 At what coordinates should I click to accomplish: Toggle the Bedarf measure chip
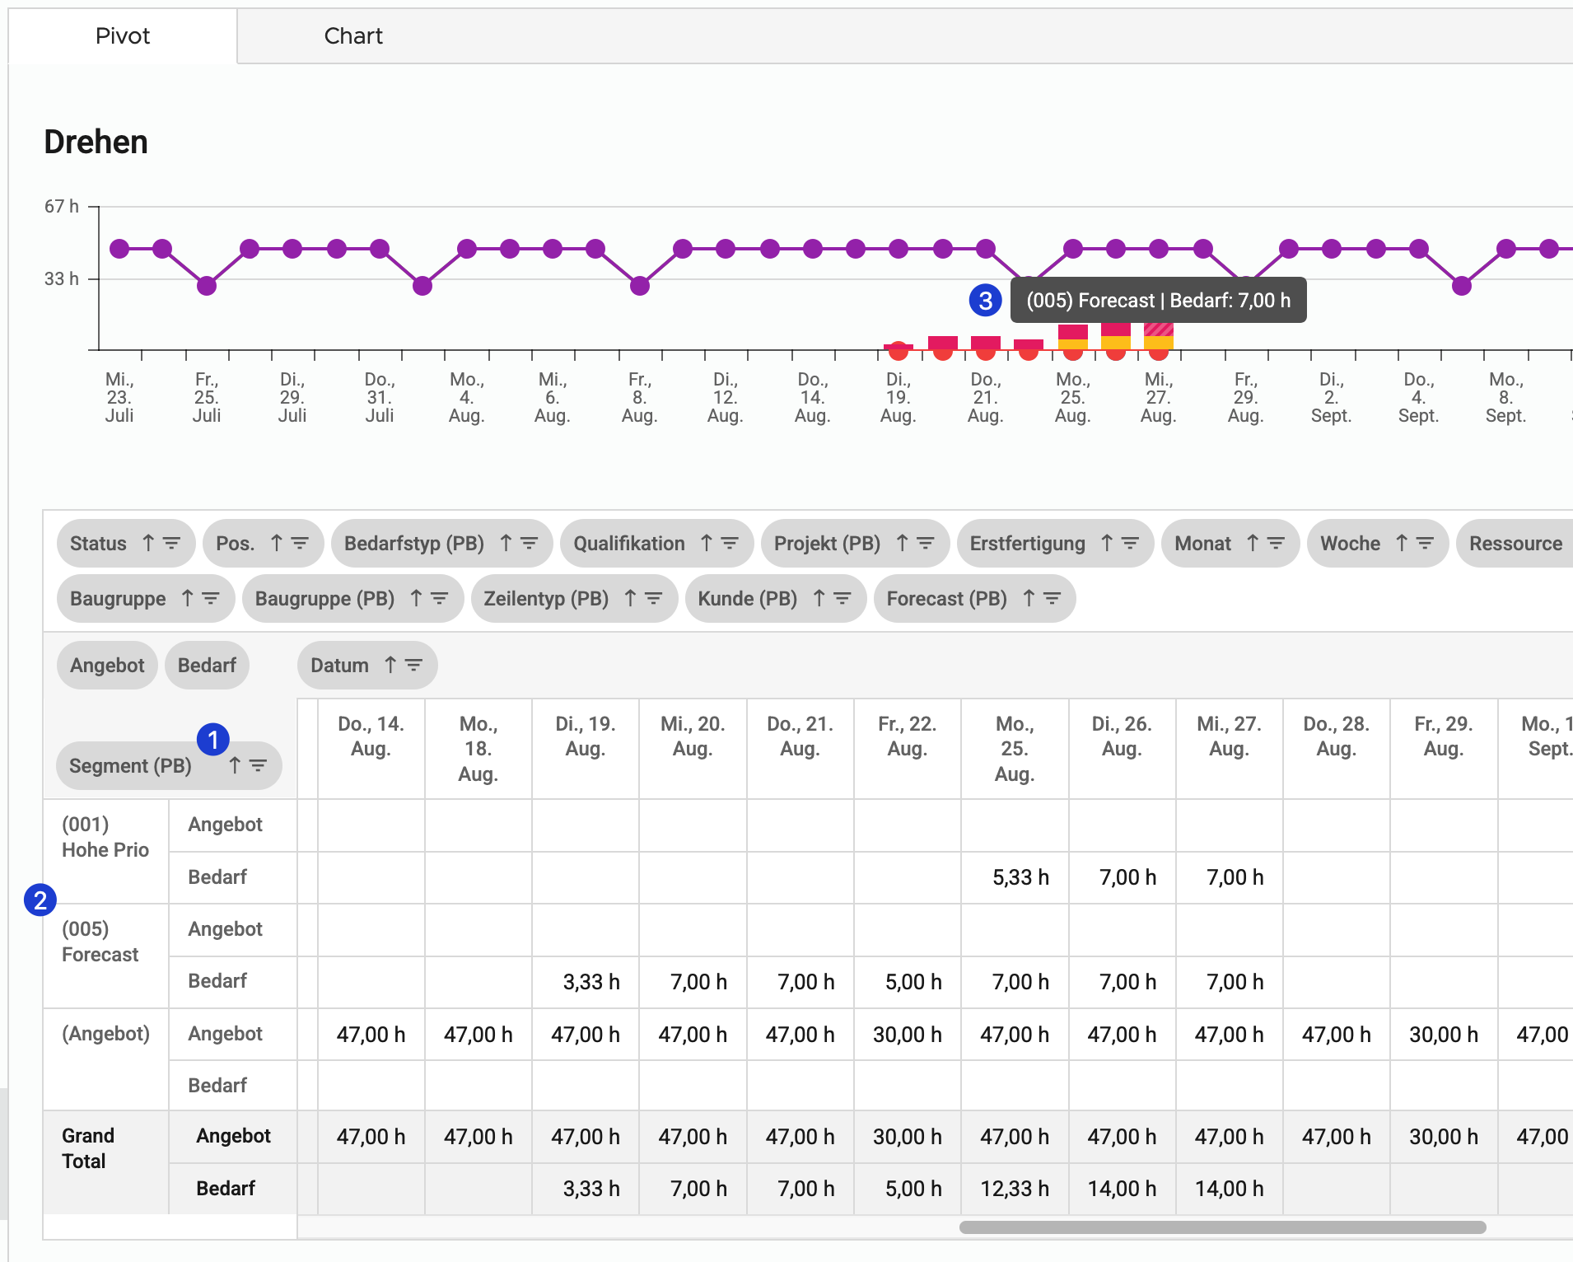coord(207,665)
